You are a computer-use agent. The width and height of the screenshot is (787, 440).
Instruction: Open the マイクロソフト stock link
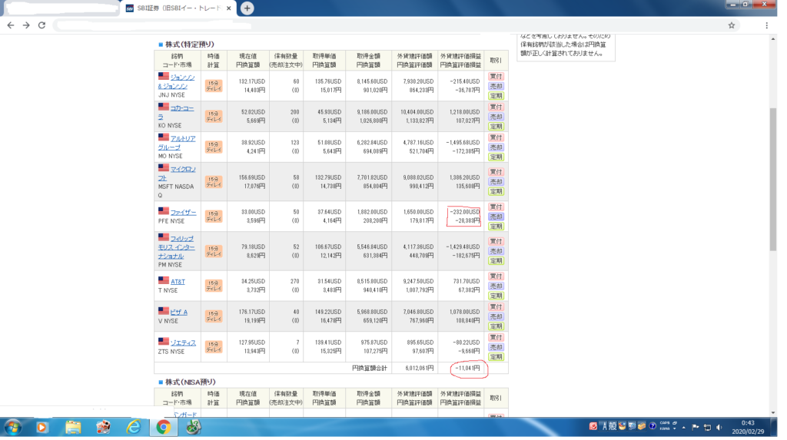[x=177, y=174]
